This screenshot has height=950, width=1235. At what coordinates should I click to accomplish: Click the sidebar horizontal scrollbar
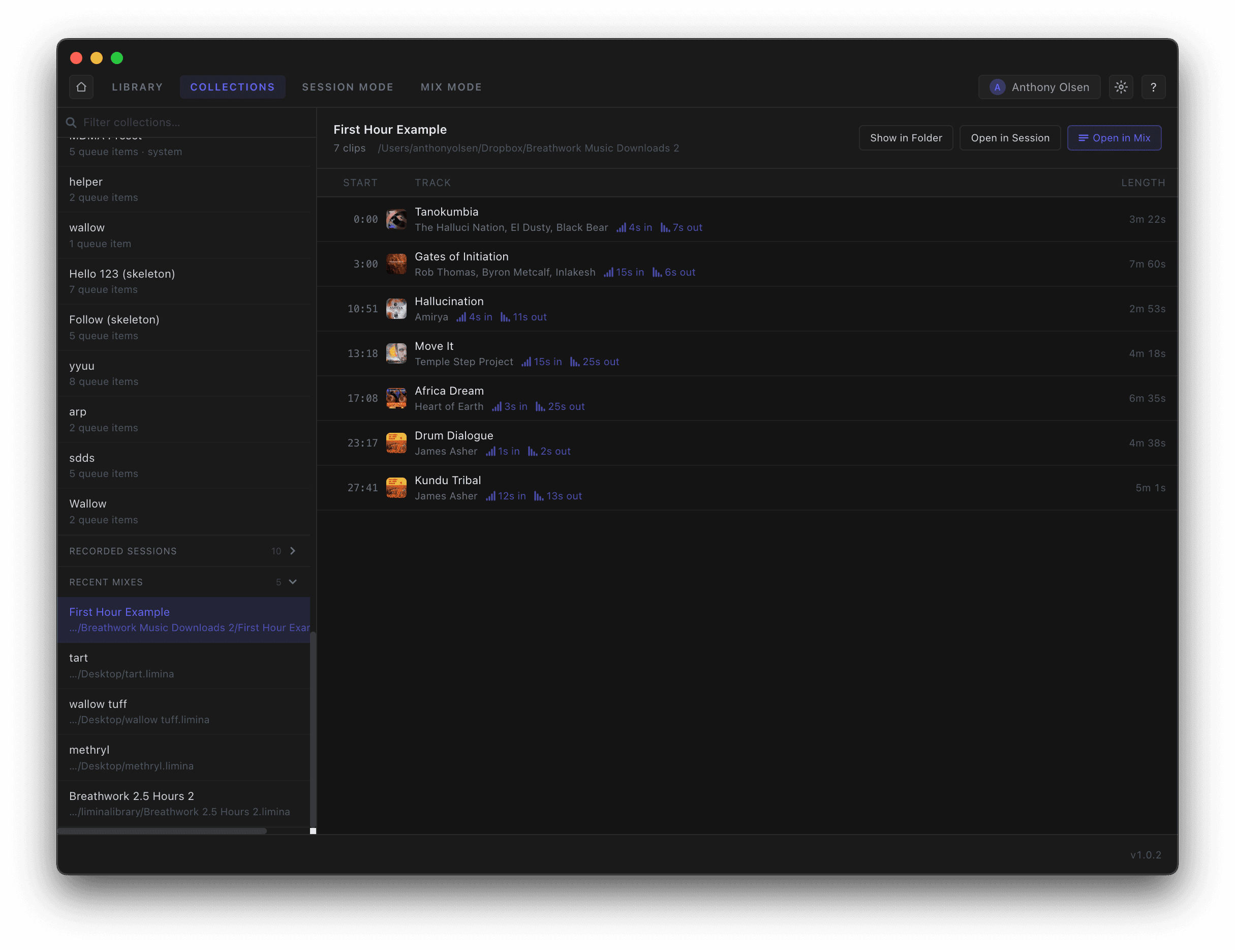click(162, 831)
